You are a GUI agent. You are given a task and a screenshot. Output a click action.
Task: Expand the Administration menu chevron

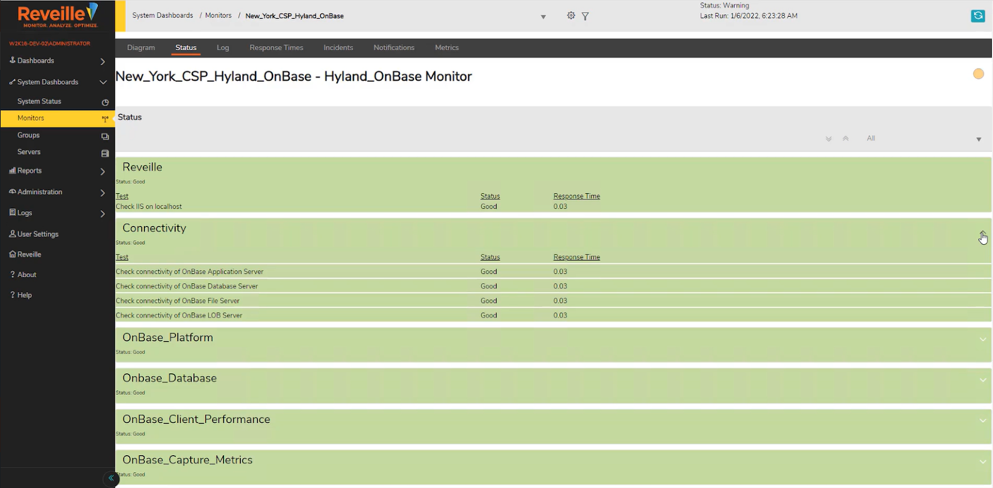point(103,193)
